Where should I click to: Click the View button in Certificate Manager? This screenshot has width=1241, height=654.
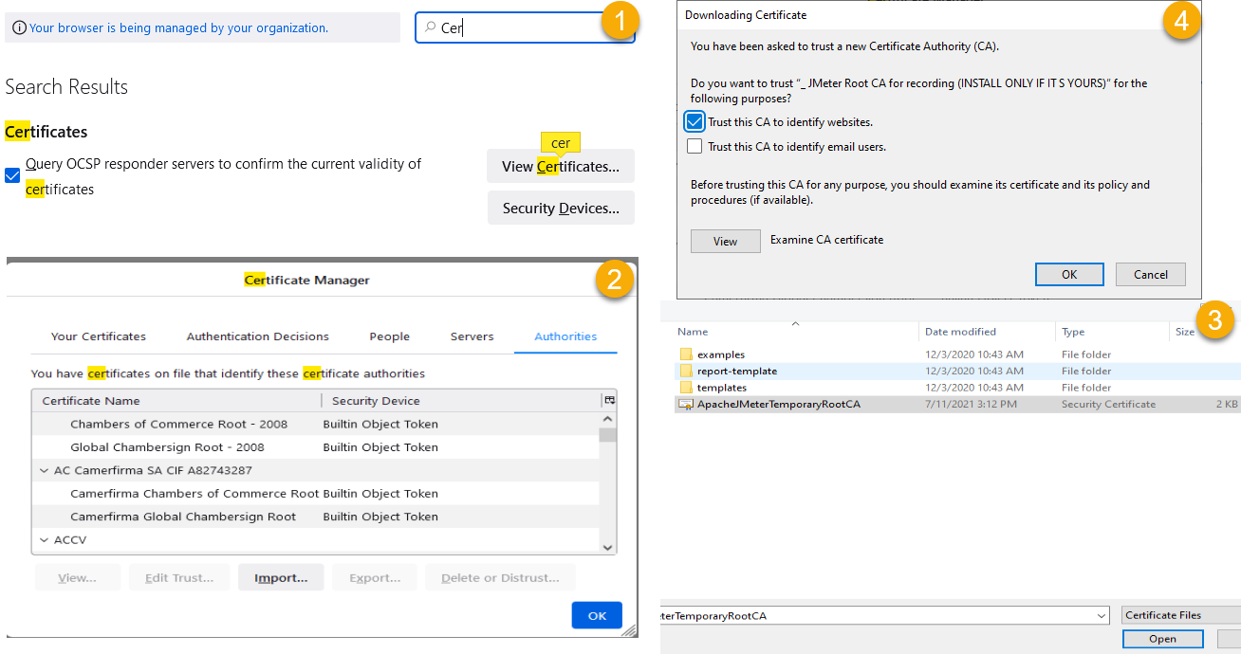[x=78, y=577]
